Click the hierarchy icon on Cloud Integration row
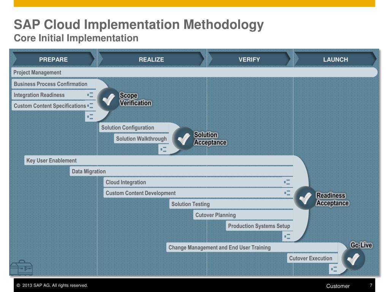Screen dimensions: 389x292 point(287,182)
